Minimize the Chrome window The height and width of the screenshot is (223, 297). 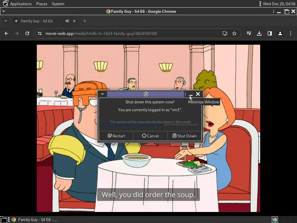point(279,12)
